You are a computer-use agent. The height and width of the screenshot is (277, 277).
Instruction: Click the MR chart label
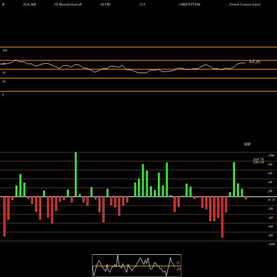(247, 144)
